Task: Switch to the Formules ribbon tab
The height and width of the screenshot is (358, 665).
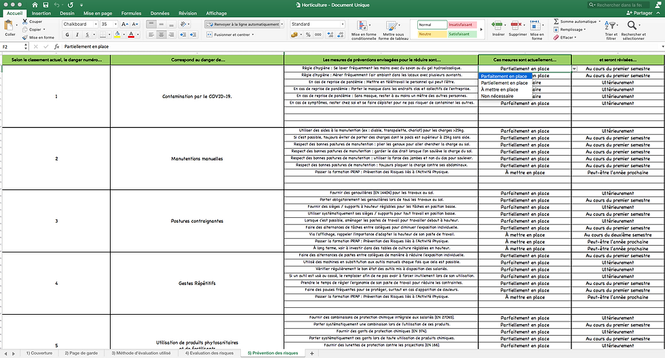Action: pos(131,13)
